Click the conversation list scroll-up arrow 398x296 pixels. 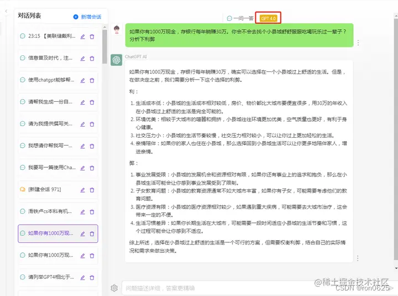pyautogui.click(x=104, y=27)
